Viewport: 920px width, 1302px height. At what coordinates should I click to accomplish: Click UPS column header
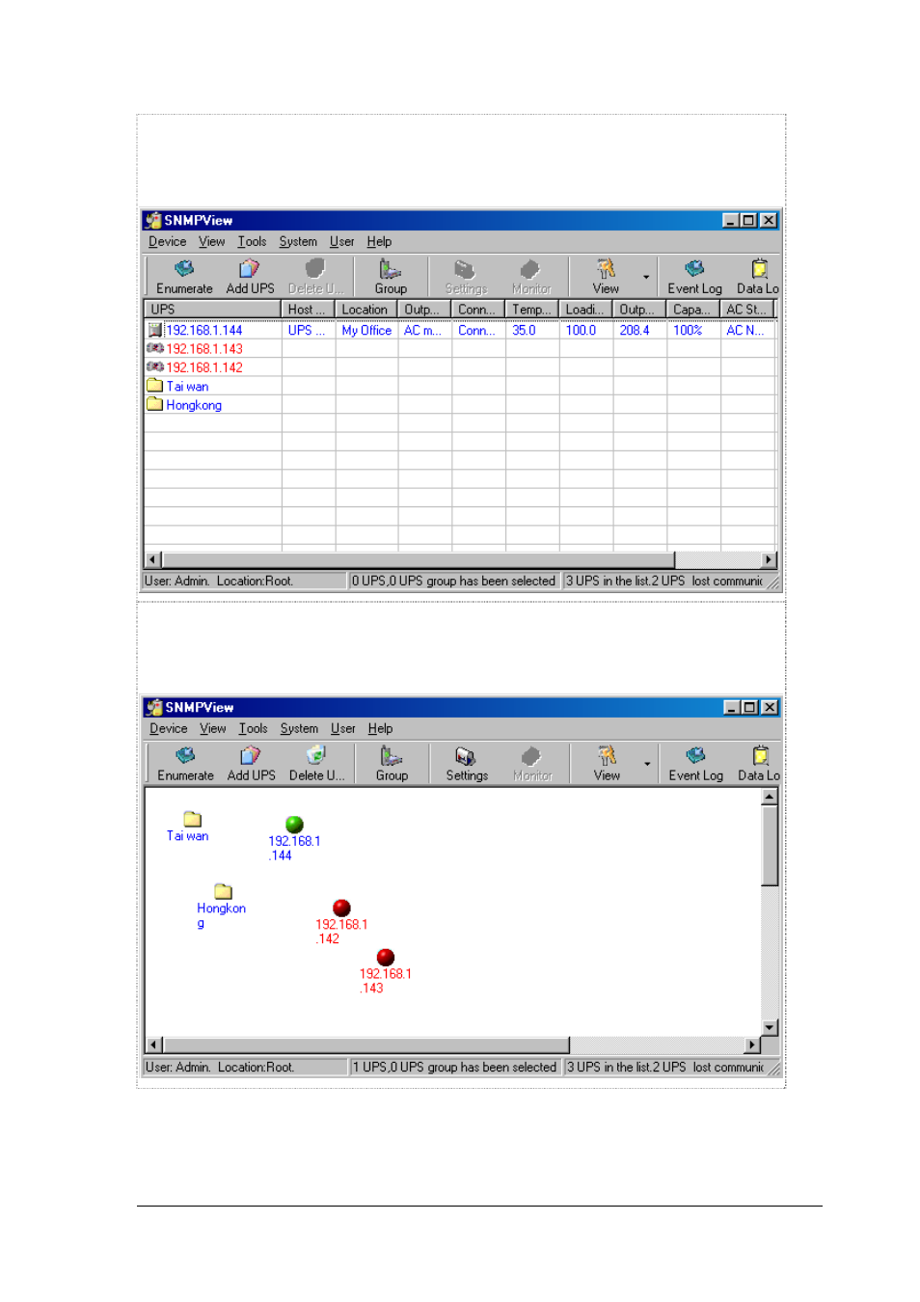pyautogui.click(x=213, y=310)
